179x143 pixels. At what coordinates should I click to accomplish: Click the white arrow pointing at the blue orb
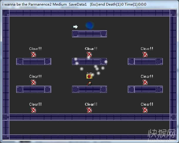click(x=75, y=27)
